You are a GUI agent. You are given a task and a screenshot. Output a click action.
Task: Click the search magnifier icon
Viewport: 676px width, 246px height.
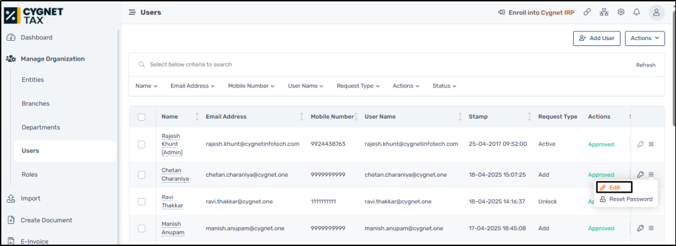click(141, 65)
